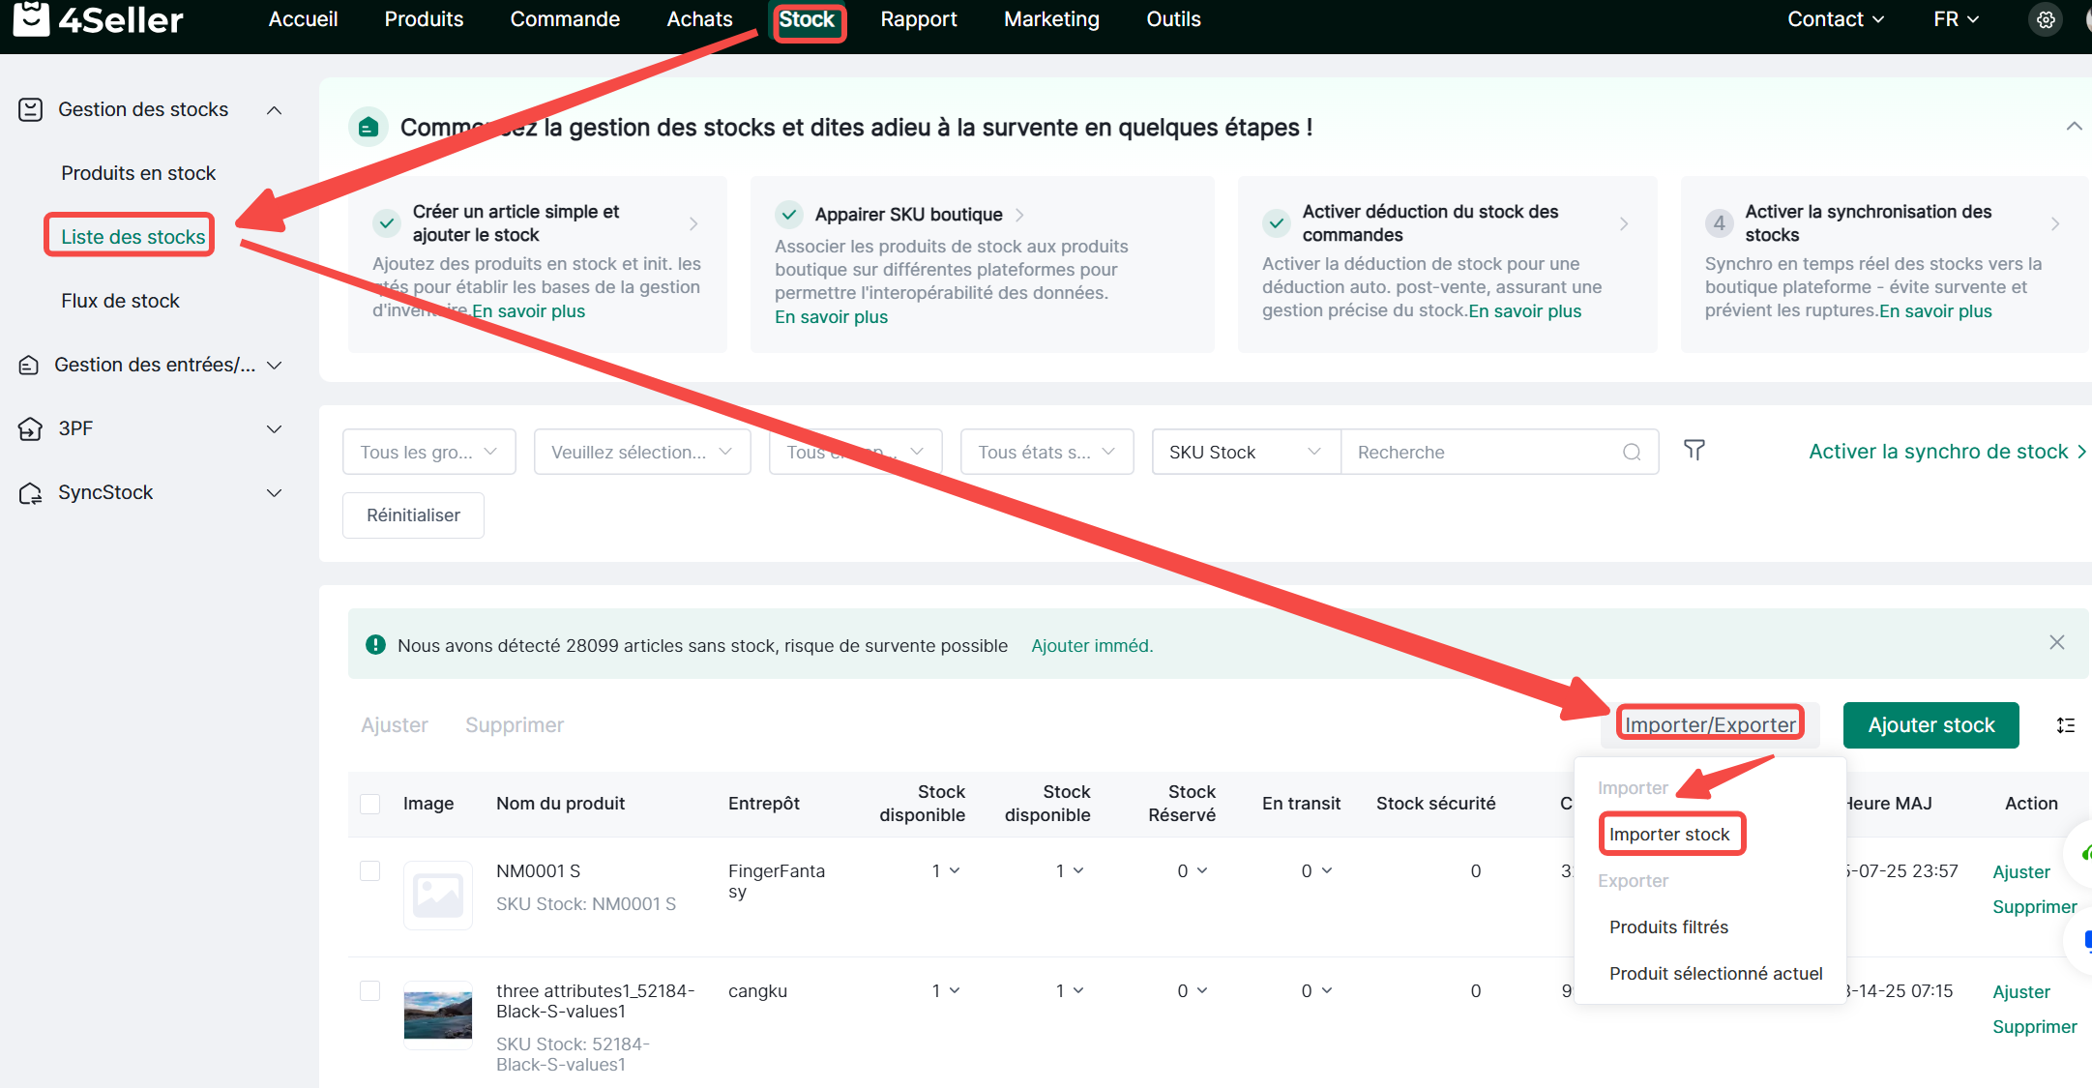The height and width of the screenshot is (1088, 2092).
Task: Click the 3PF sidebar icon
Action: tap(30, 428)
